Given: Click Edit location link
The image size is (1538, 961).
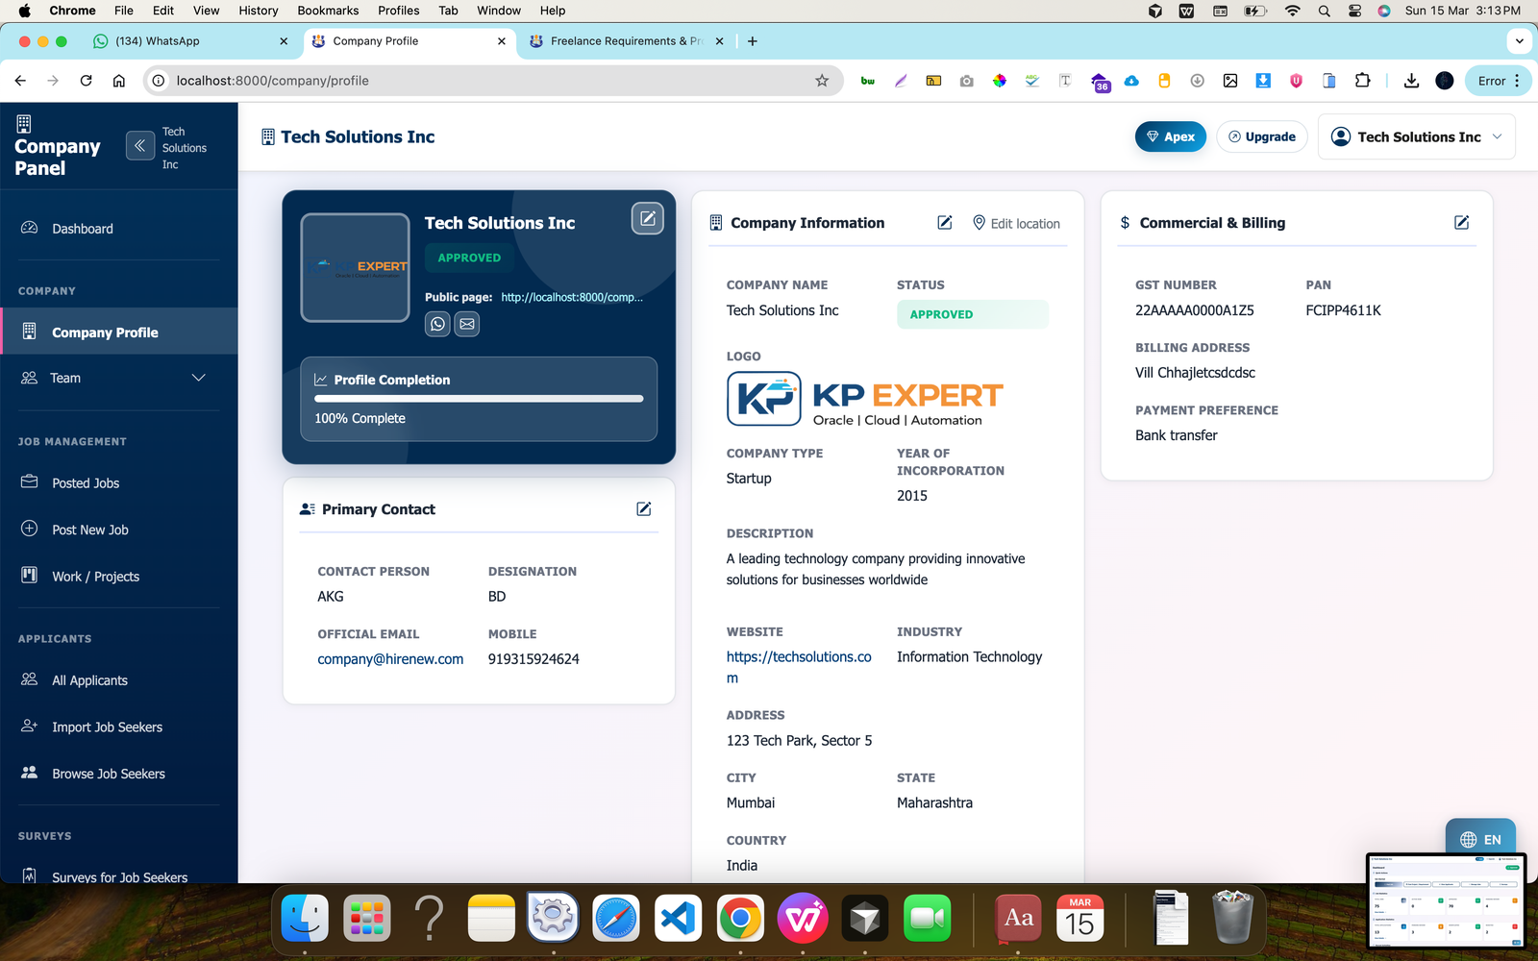Looking at the screenshot, I should click(1016, 223).
